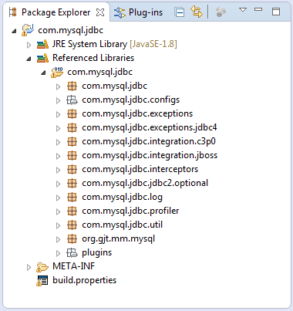Click the com.mysql.jdbc jar folder icon
Screen dimensions: 293x311
tap(57, 73)
